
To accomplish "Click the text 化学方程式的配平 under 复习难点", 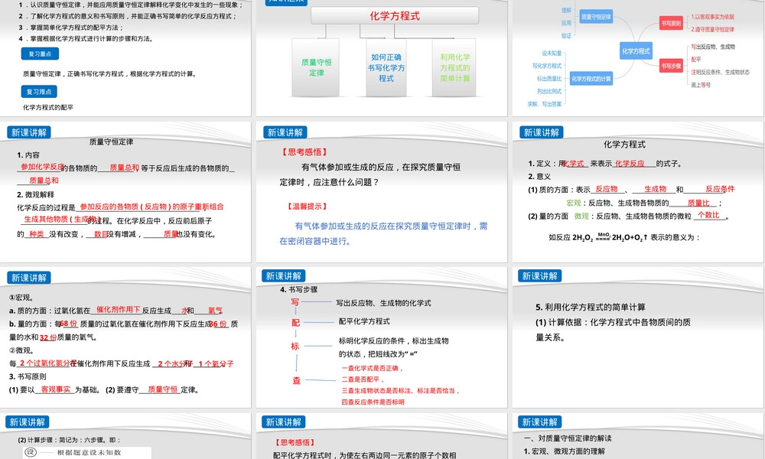I will (47, 107).
